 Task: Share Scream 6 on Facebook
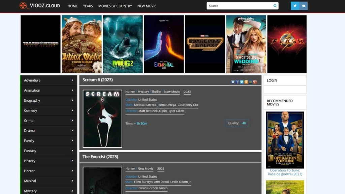point(237,82)
